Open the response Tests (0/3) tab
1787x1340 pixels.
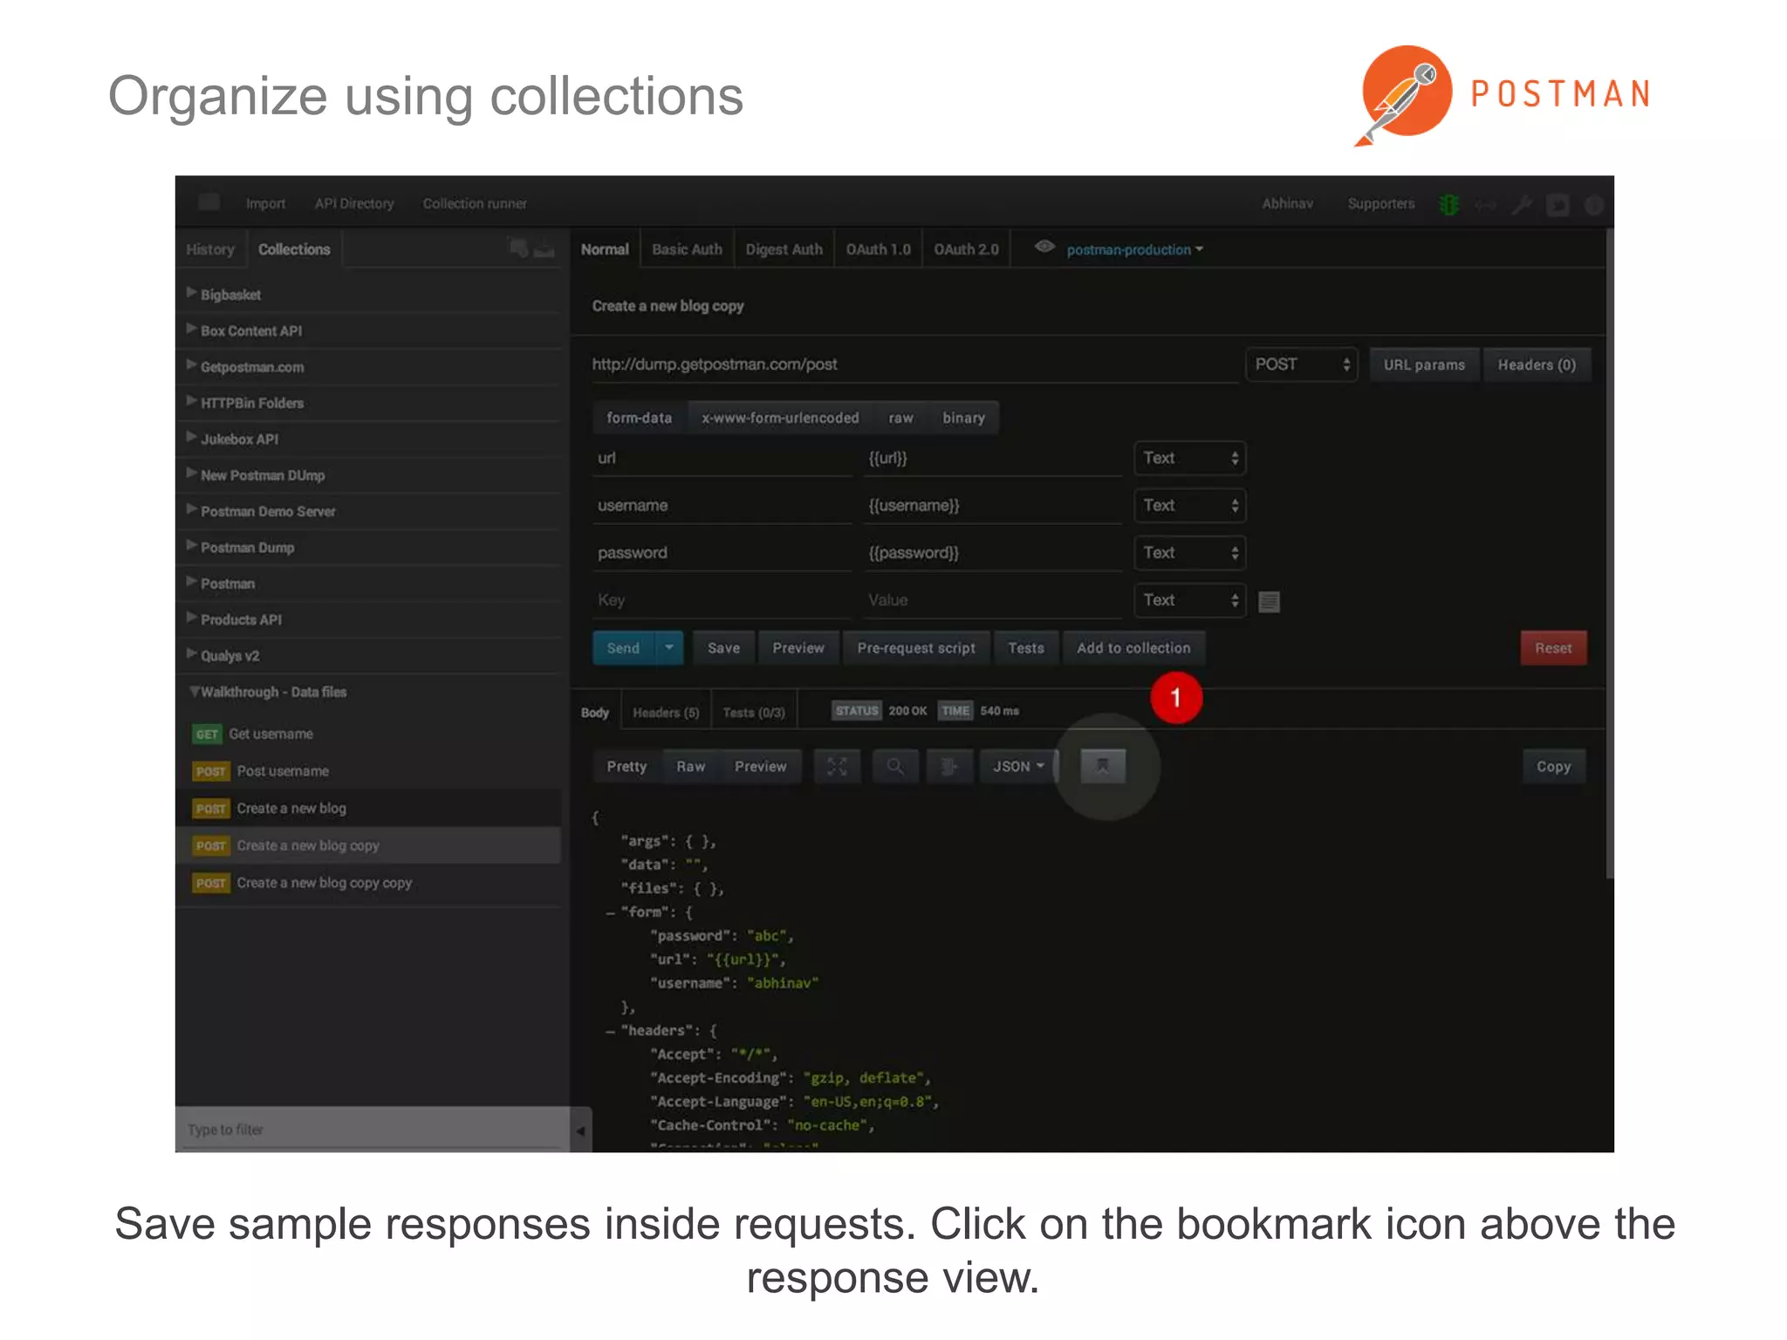754,713
